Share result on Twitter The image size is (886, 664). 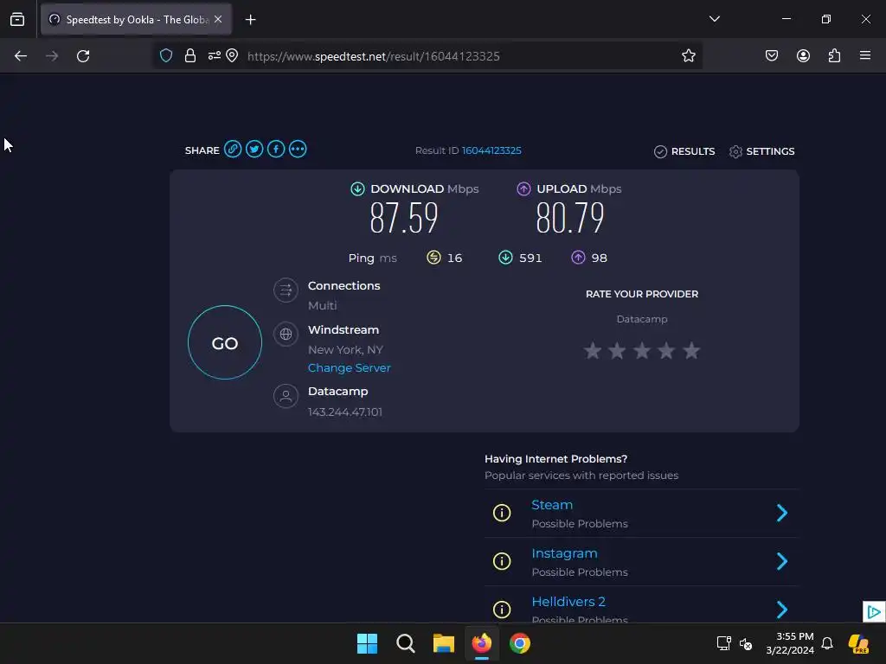[x=254, y=149]
